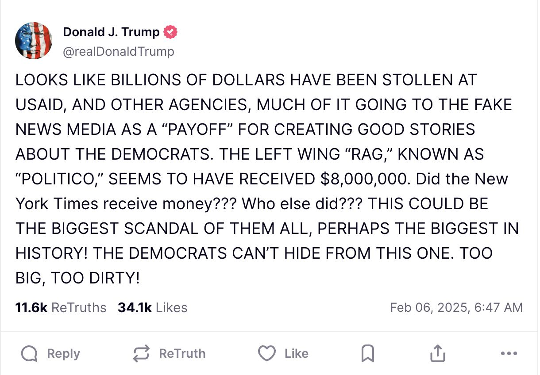This screenshot has height=375, width=540.
Task: Click the red verified badge
Action: point(170,32)
